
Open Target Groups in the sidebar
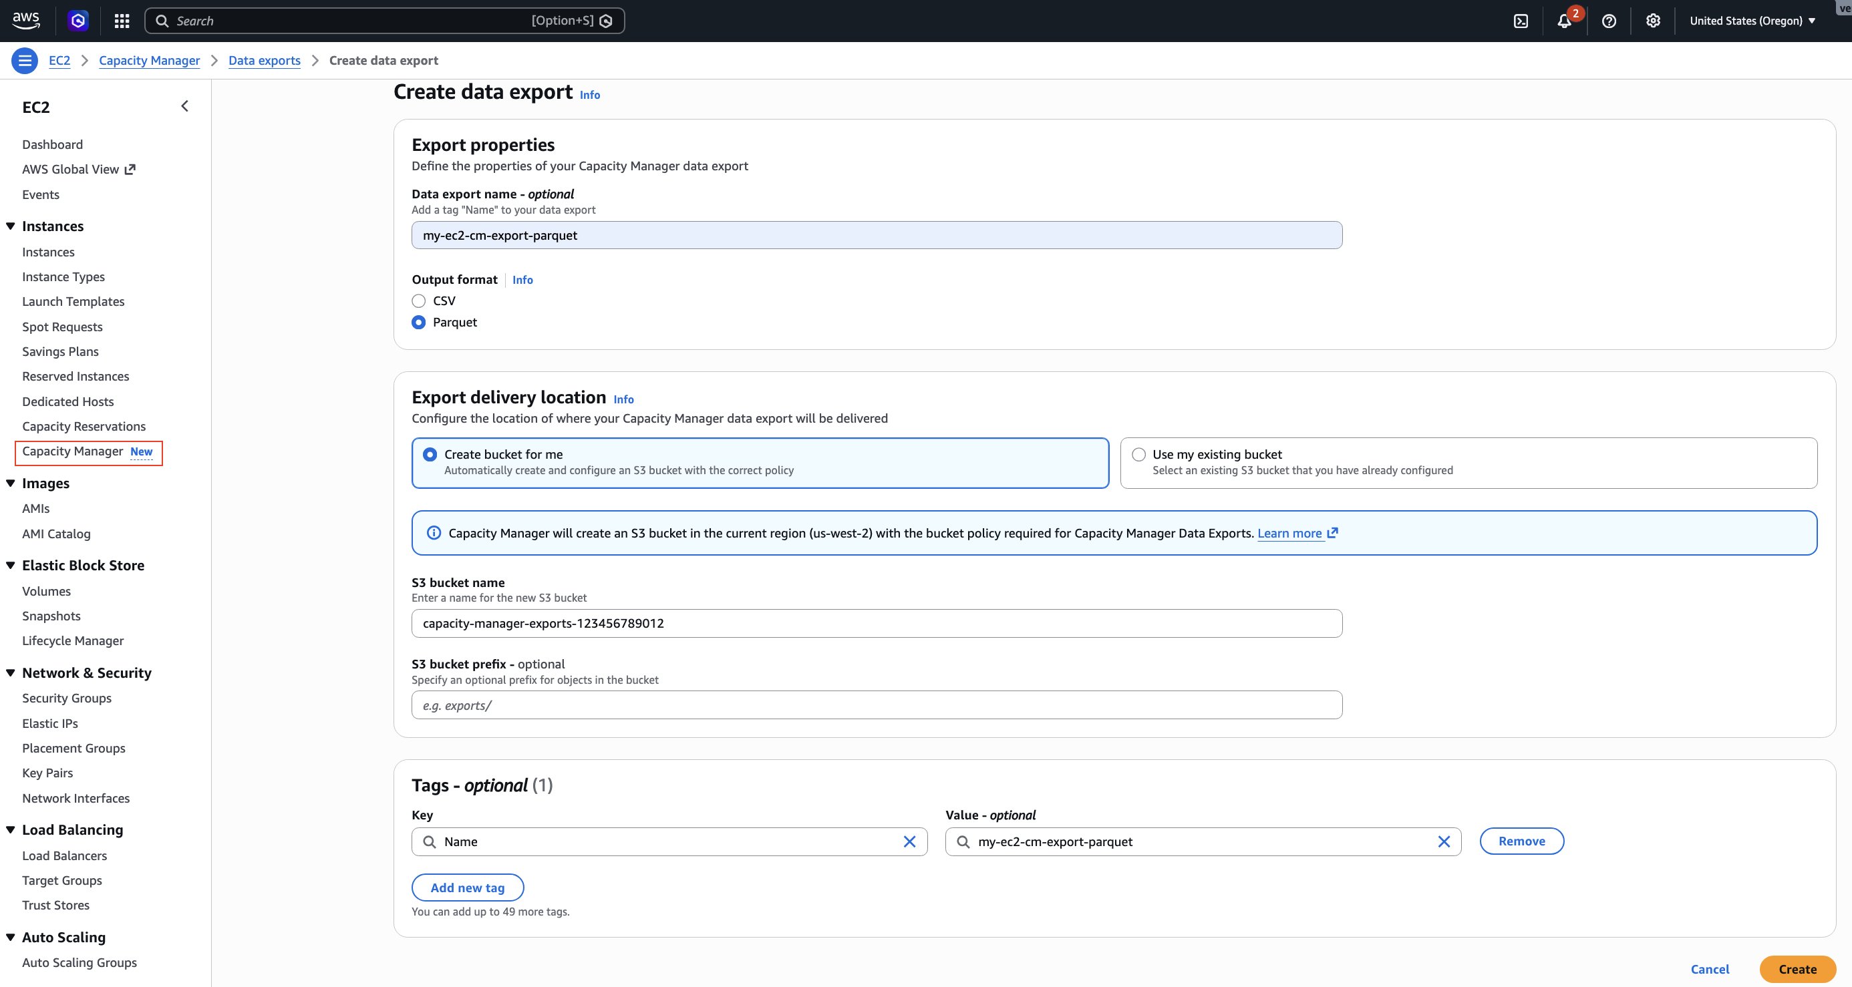coord(62,881)
